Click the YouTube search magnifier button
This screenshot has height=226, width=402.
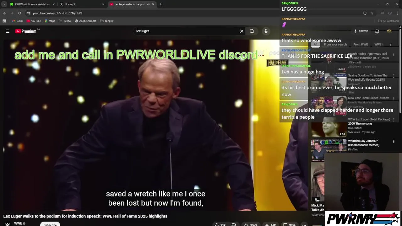[252, 31]
